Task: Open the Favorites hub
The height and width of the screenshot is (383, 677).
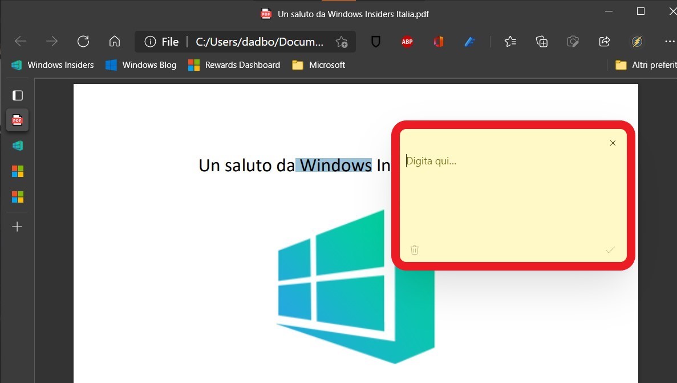Action: tap(510, 42)
